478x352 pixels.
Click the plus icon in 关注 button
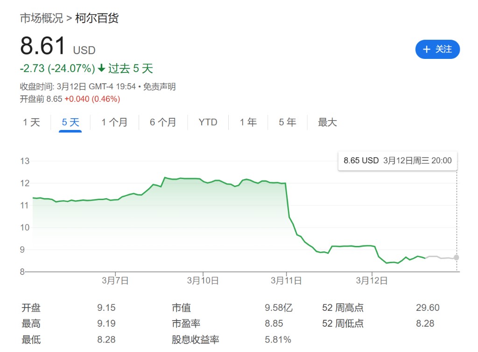coord(427,50)
